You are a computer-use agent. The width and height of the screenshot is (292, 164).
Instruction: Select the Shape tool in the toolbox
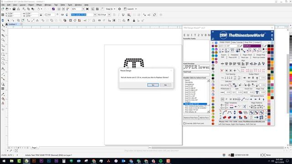tap(3, 31)
